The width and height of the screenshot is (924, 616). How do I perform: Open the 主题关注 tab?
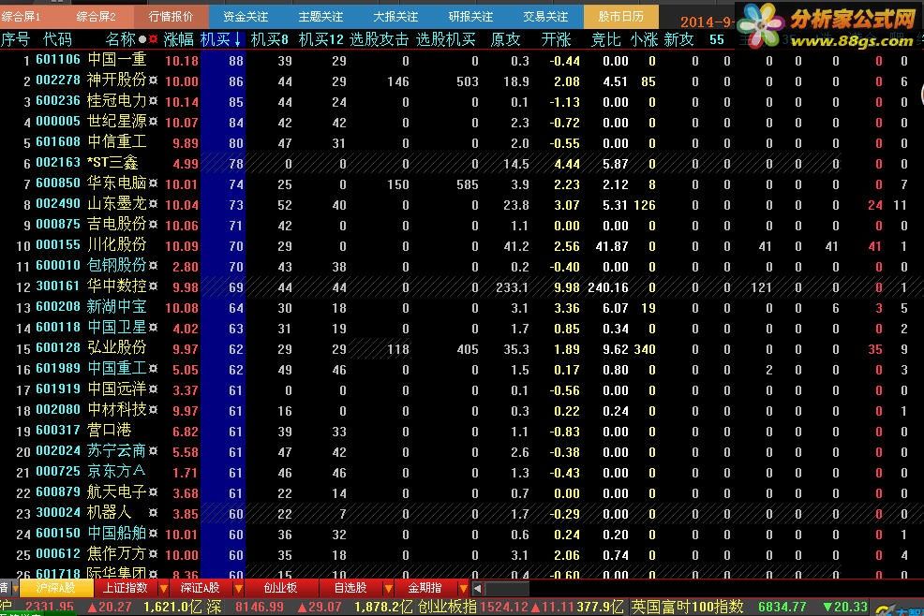320,17
